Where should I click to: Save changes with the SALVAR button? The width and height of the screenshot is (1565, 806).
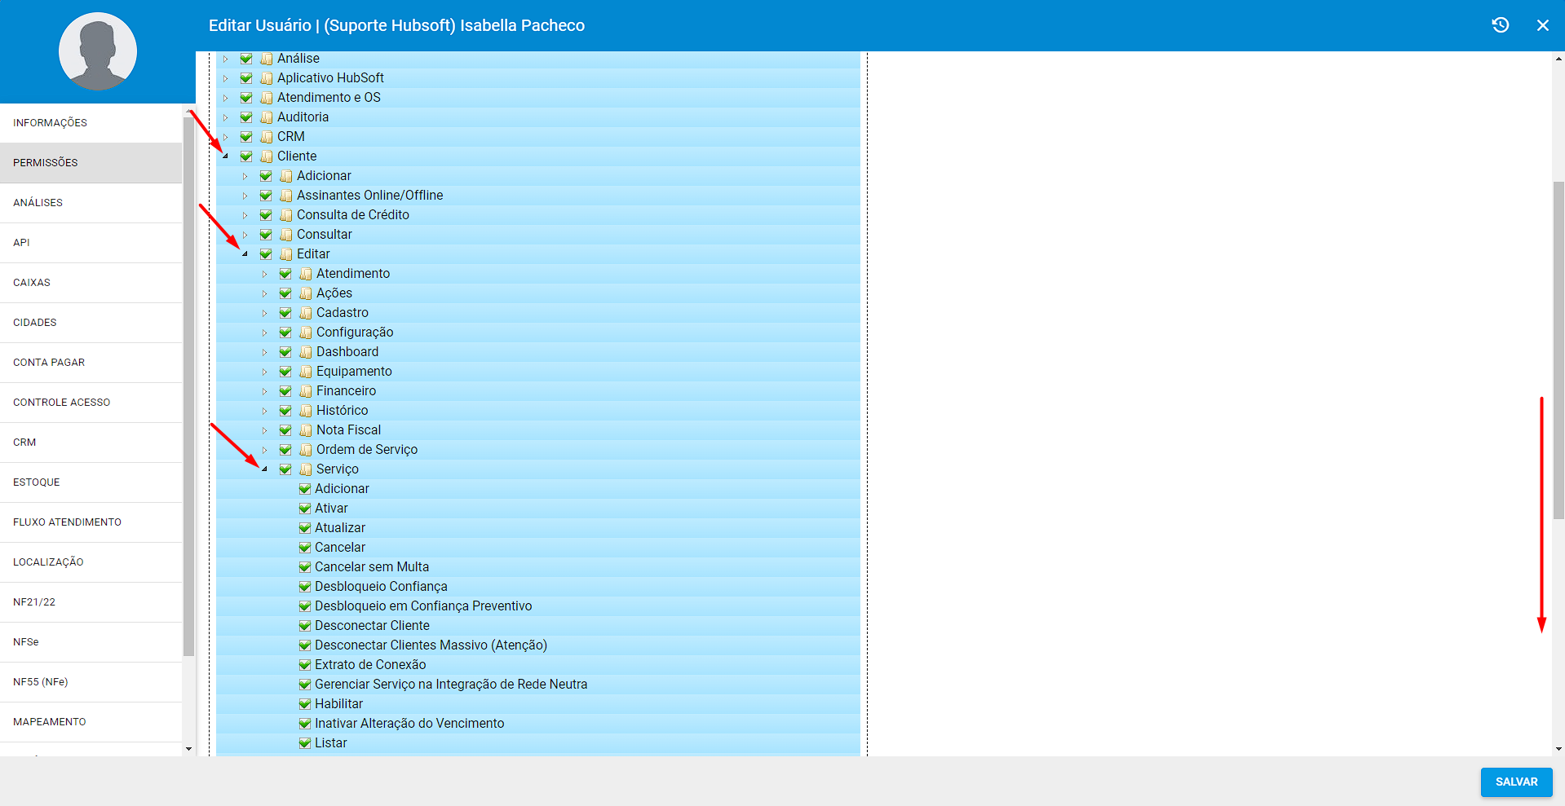[x=1516, y=782]
